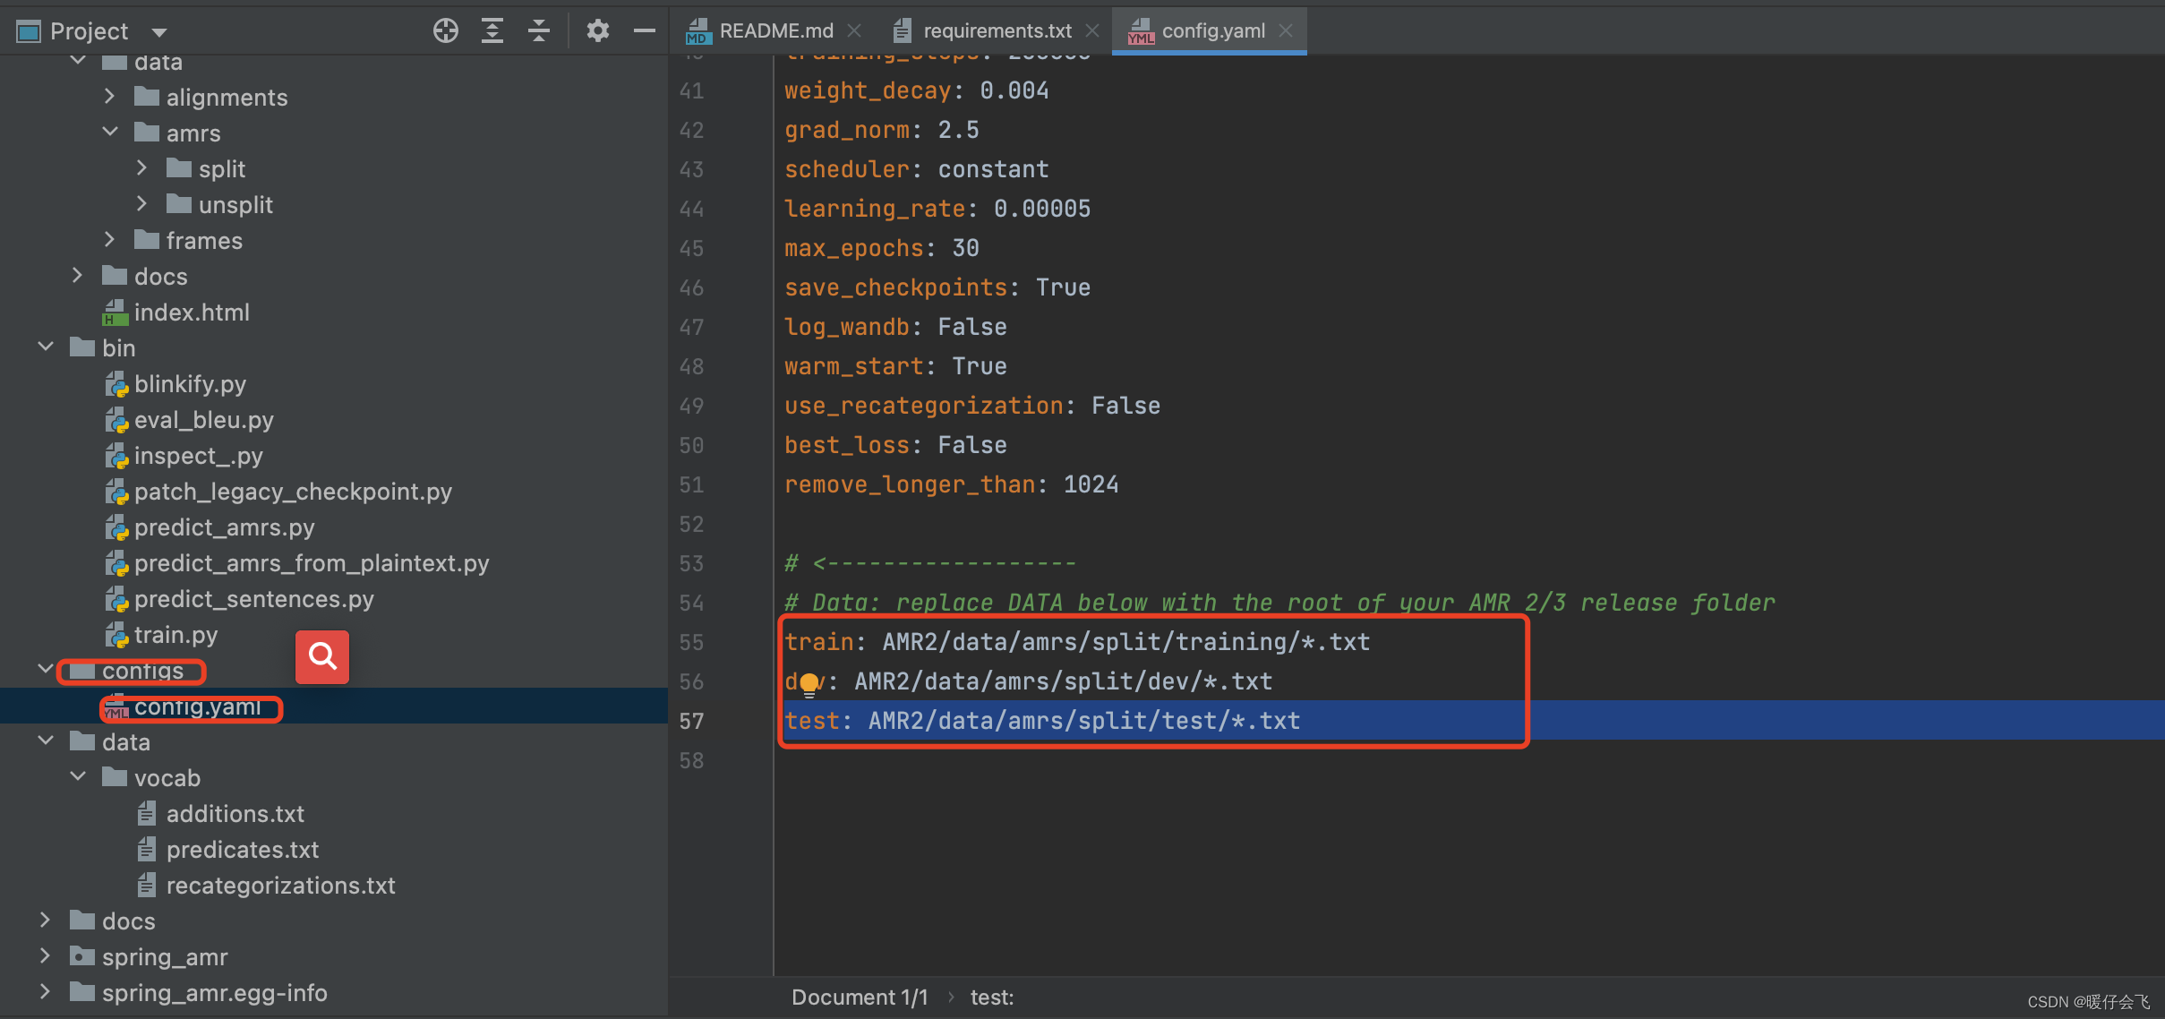Hide the Project panel with minus icon
The width and height of the screenshot is (2165, 1019).
pos(644,31)
